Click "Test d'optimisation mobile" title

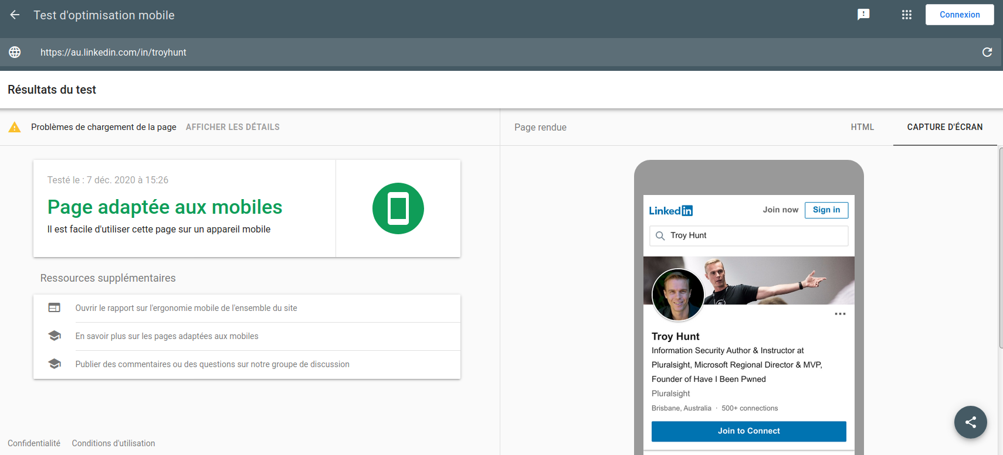(104, 15)
